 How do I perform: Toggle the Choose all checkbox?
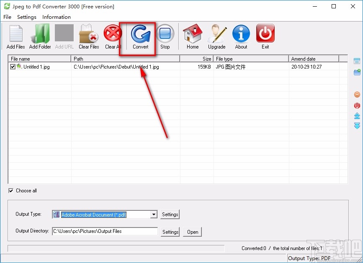(x=10, y=191)
